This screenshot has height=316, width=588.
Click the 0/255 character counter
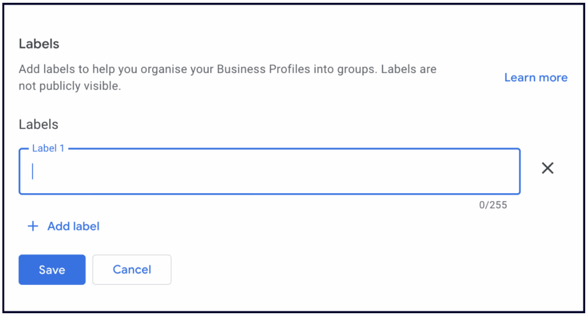493,205
